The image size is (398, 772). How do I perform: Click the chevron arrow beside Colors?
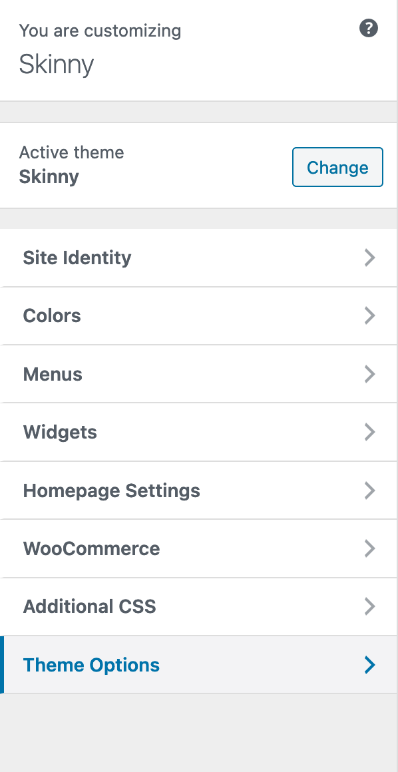coord(369,315)
